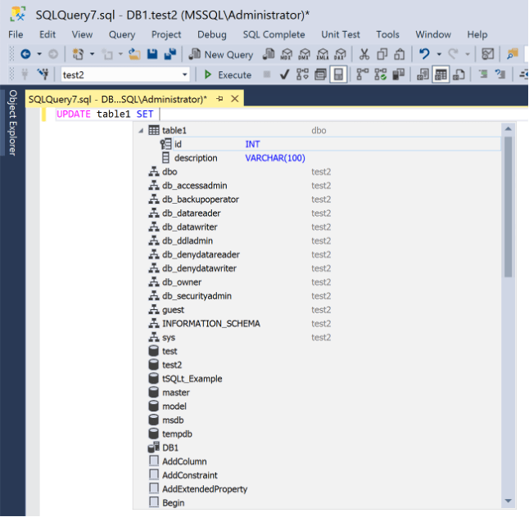Select Results to File icon
The width and height of the screenshot is (529, 517).
(459, 74)
